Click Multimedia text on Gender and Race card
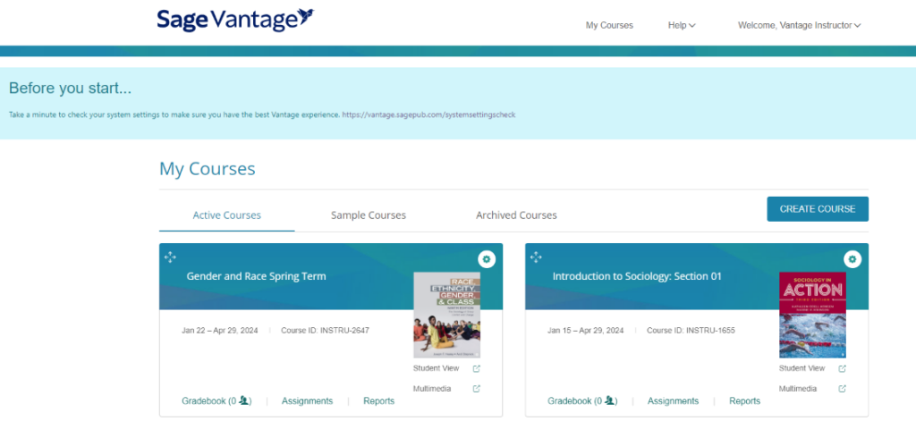This screenshot has width=916, height=438. (x=432, y=389)
